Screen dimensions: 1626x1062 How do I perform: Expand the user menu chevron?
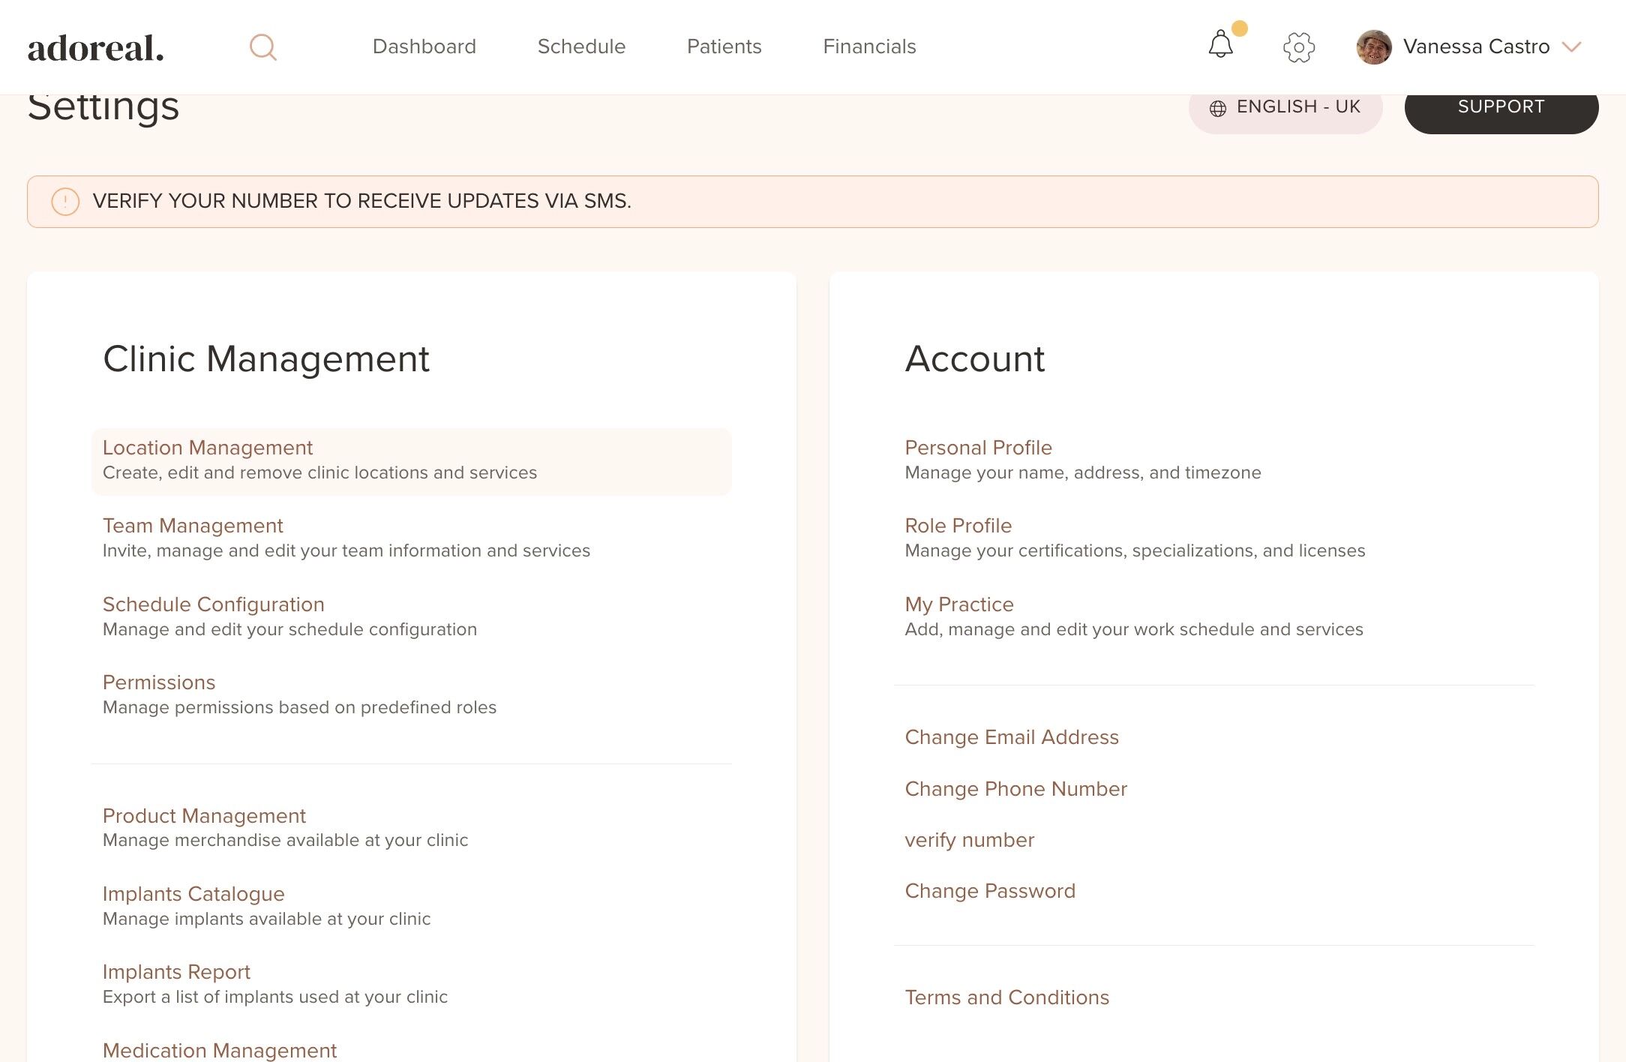click(x=1571, y=47)
